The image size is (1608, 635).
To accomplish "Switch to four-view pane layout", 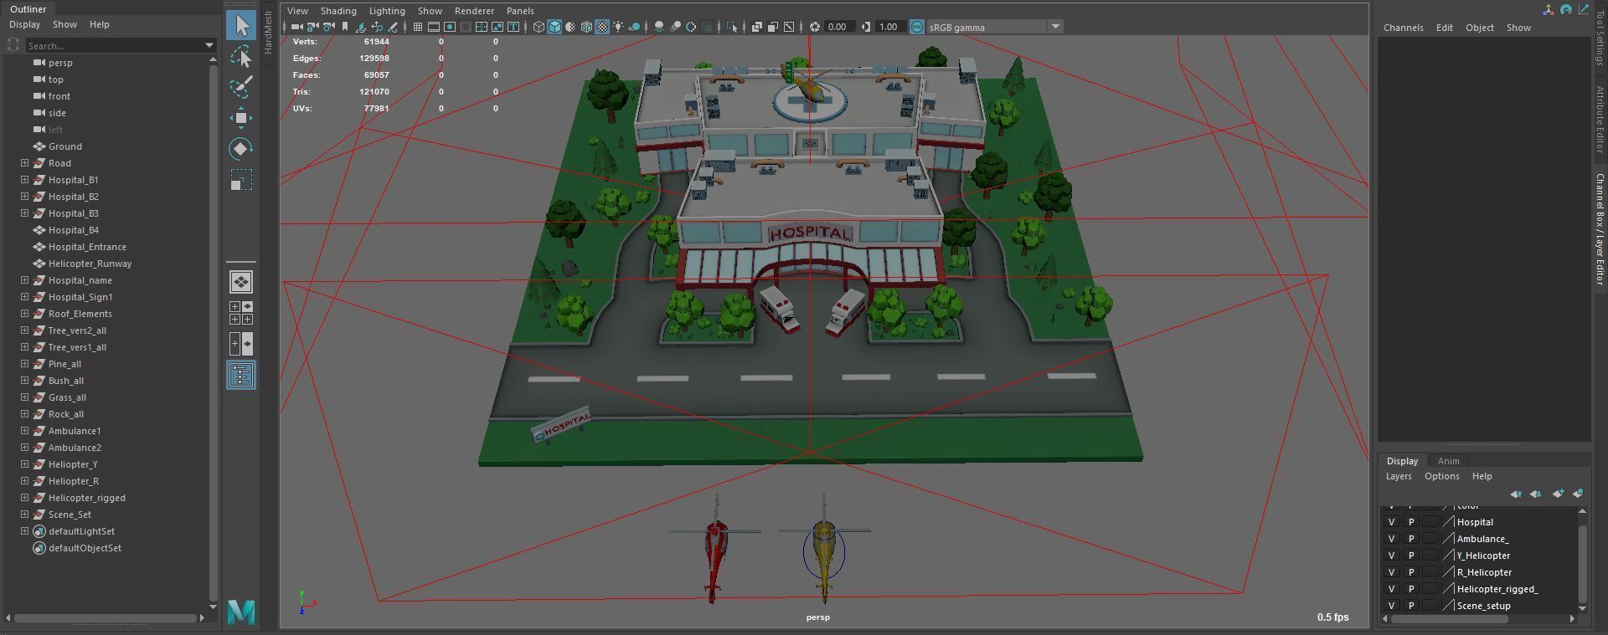I will coord(241,313).
